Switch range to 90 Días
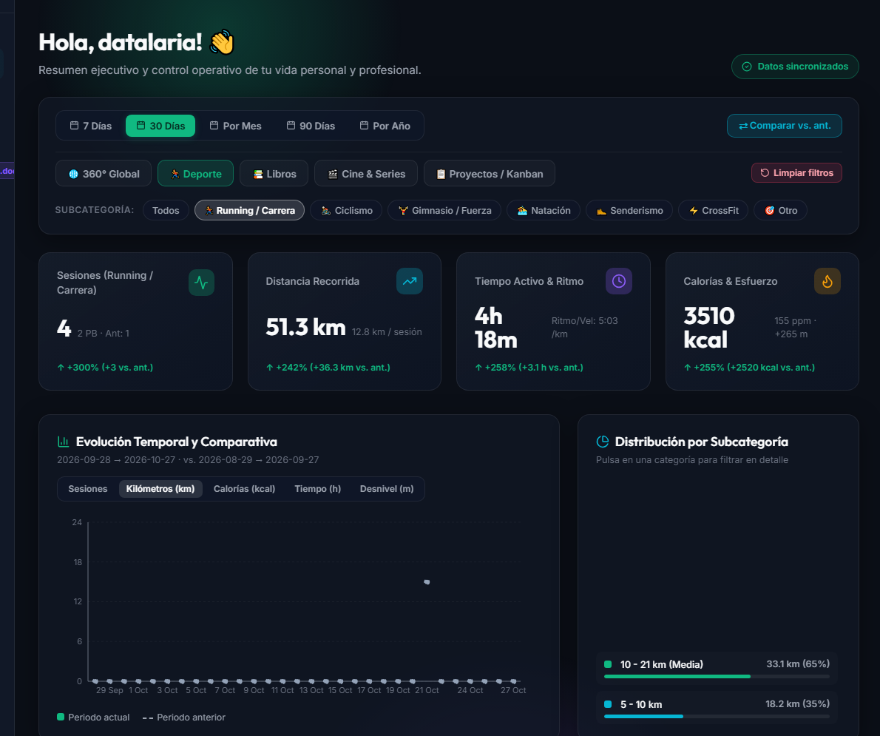 tap(311, 126)
